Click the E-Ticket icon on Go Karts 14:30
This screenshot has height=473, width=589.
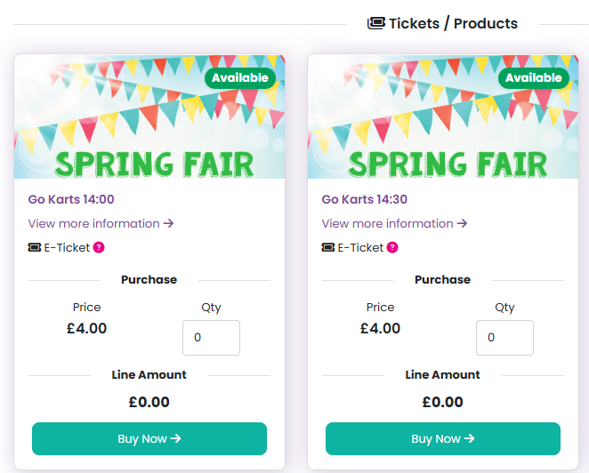click(x=328, y=247)
